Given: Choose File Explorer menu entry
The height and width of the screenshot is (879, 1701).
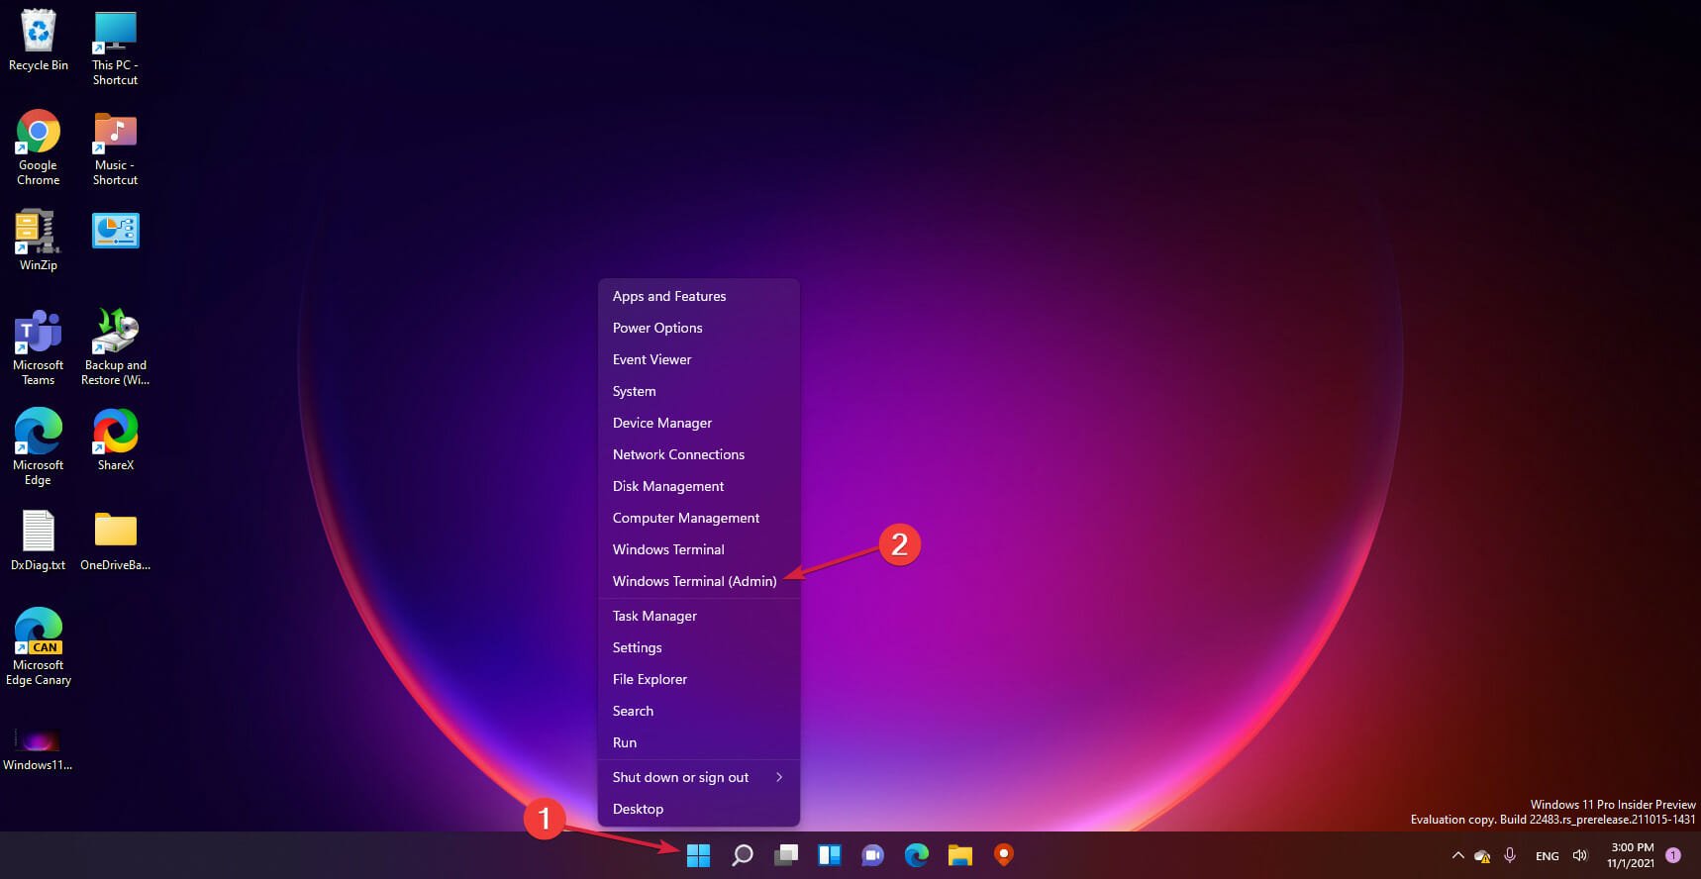Looking at the screenshot, I should pyautogui.click(x=699, y=679).
